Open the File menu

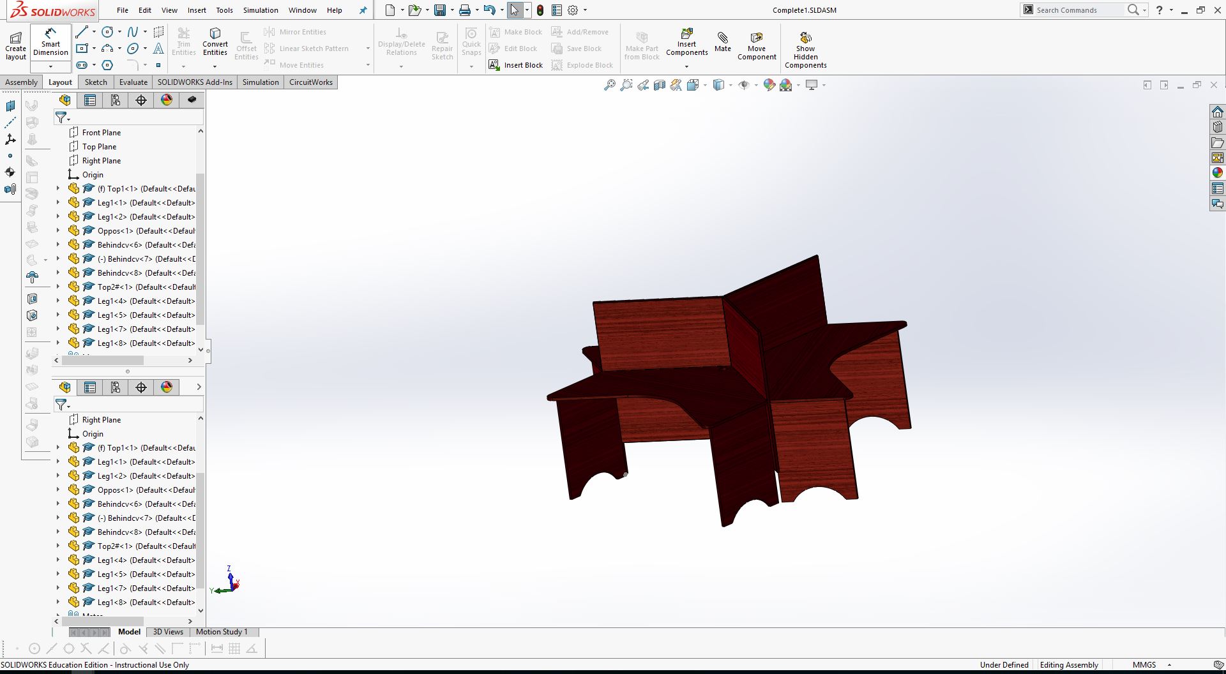(123, 10)
